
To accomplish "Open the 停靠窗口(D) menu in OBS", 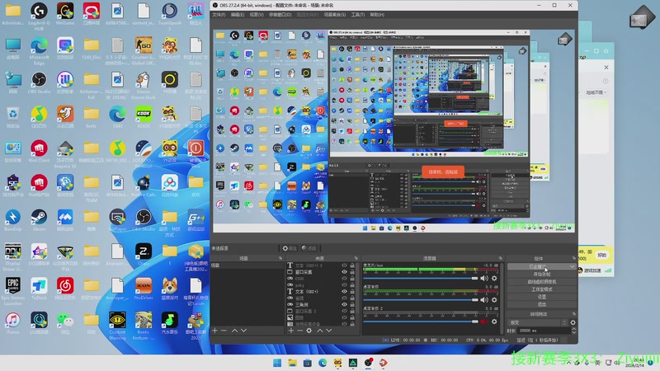I will [280, 15].
